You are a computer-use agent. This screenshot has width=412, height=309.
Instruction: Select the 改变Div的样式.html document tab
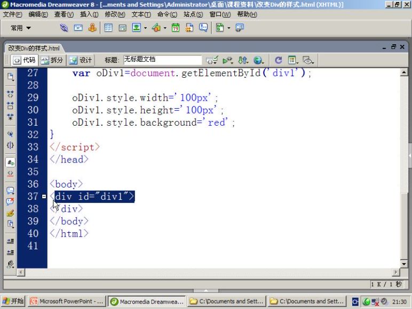point(34,48)
